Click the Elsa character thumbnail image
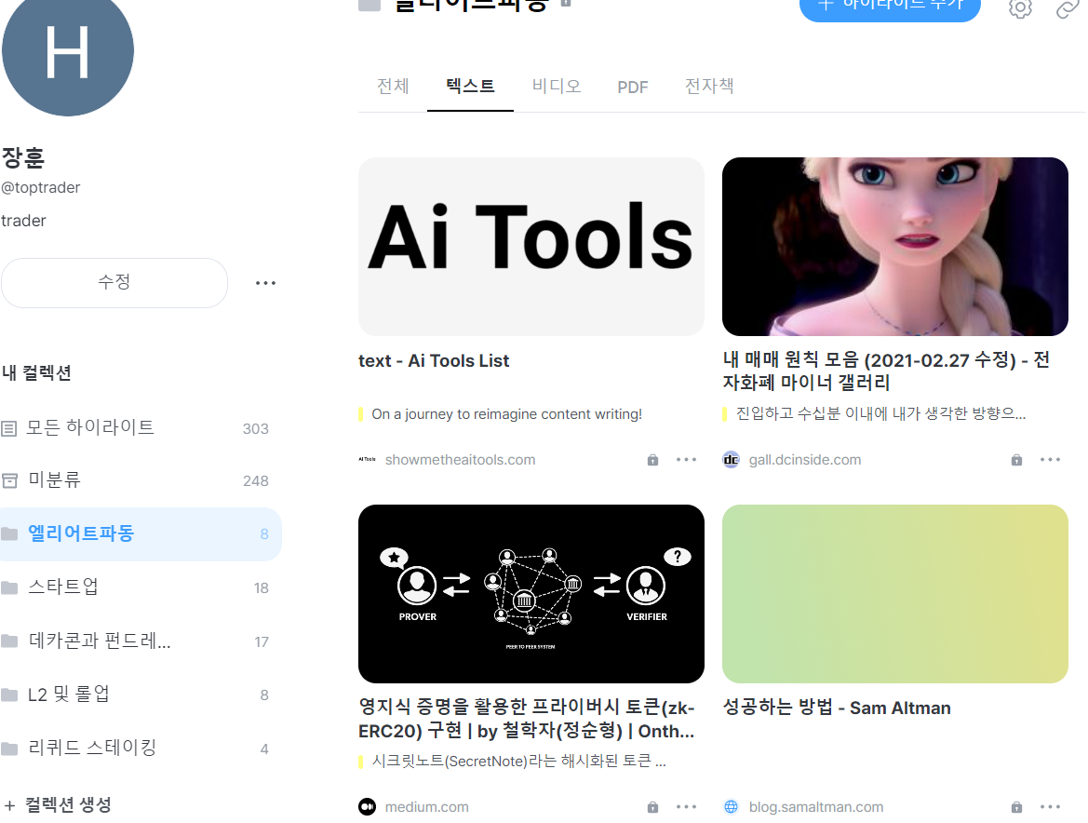This screenshot has width=1088, height=823. coord(895,247)
